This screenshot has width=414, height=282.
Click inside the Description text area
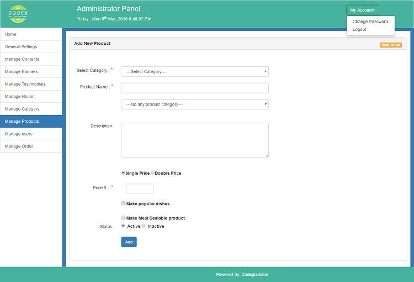pyautogui.click(x=194, y=140)
